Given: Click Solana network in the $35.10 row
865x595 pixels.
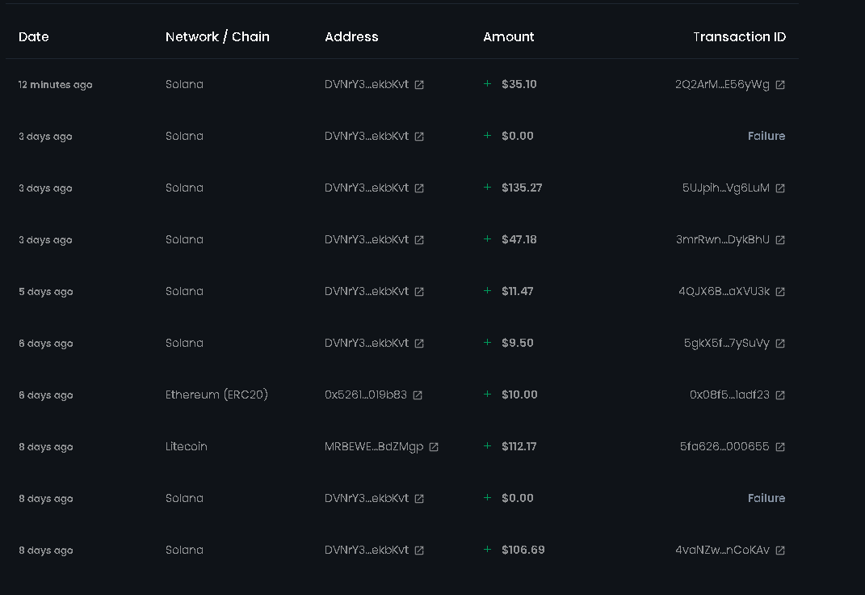Looking at the screenshot, I should coord(184,84).
